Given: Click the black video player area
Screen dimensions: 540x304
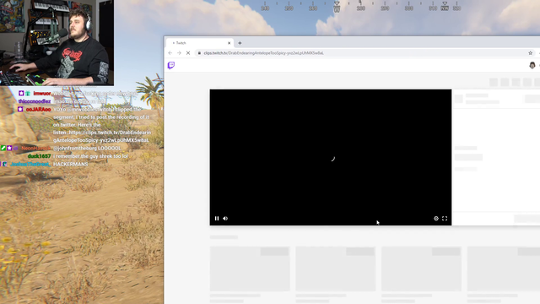Looking at the screenshot, I should pos(331,157).
